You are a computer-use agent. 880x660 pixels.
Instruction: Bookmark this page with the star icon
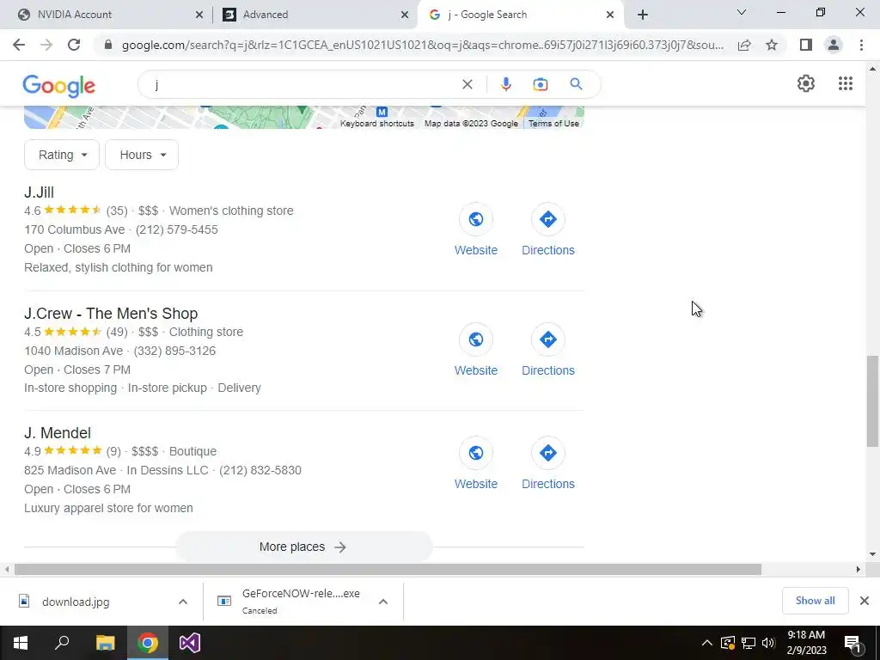(x=772, y=45)
